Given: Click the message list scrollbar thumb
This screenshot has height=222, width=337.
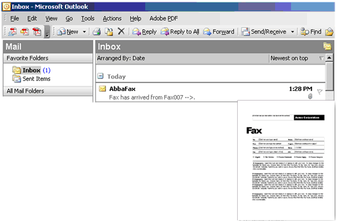Looking at the screenshot, I should pos(330,76).
